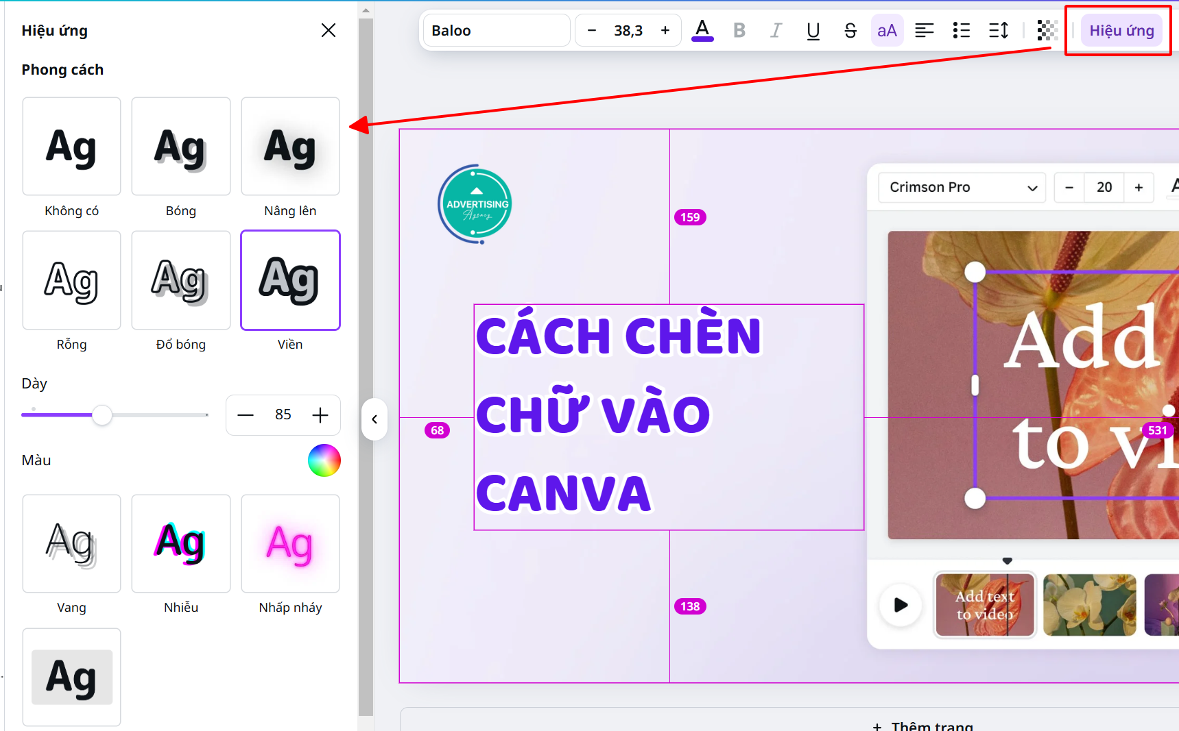
Task: Click the bulleted list icon
Action: pos(962,30)
